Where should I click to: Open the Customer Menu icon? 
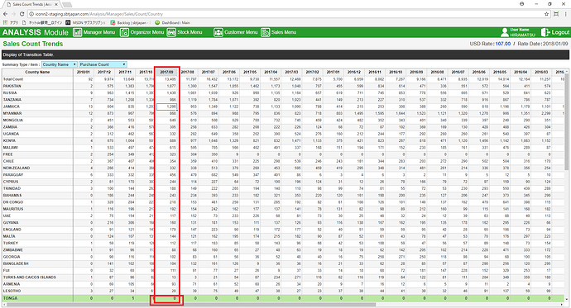(x=218, y=32)
